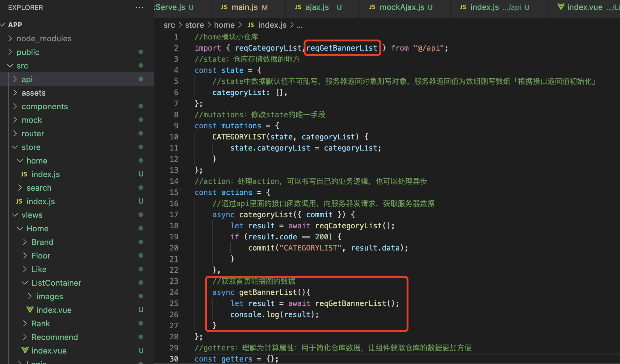Switch to the ajax.js tab

317,7
